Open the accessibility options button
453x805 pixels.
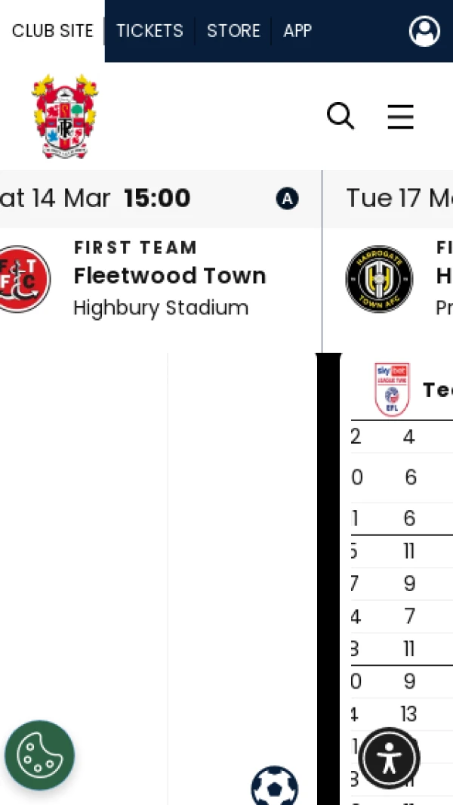coord(389,757)
